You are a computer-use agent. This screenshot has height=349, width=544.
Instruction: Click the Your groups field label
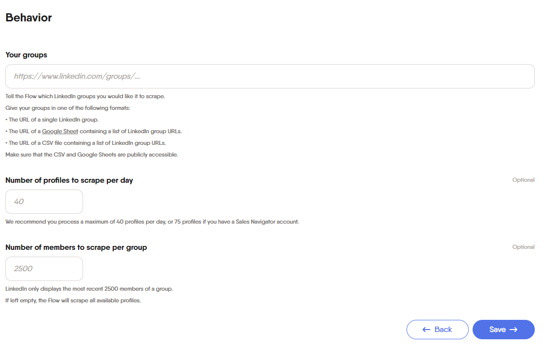pos(26,55)
